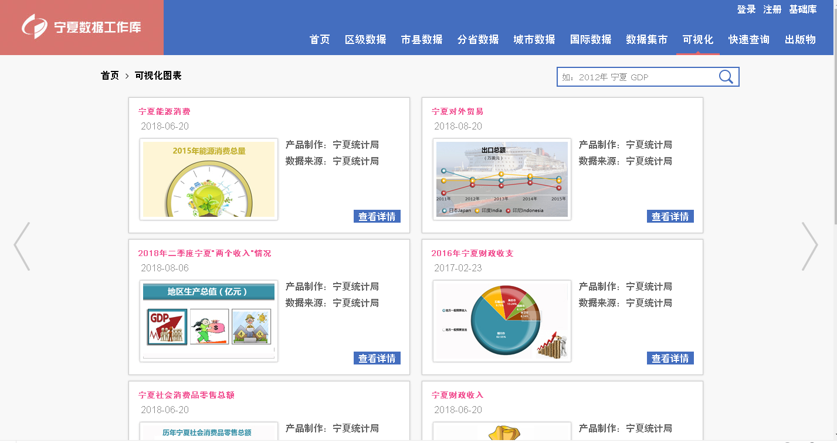The width and height of the screenshot is (837, 443).
Task: Open 快速查询 menu item
Action: (749, 39)
